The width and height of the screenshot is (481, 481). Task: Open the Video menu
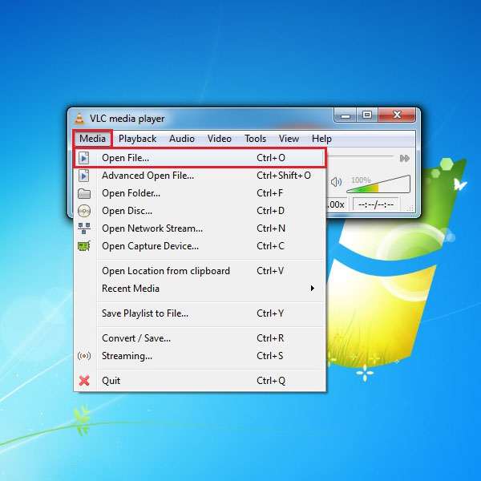[220, 139]
